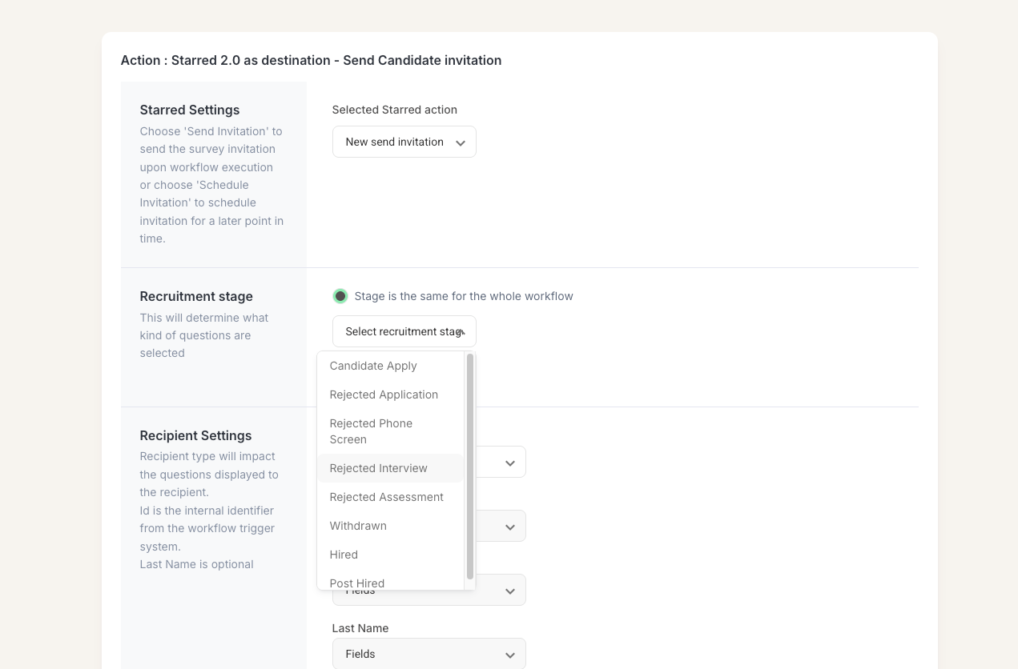Open the Select recruitment stage dropdown
The image size is (1018, 669).
[404, 331]
